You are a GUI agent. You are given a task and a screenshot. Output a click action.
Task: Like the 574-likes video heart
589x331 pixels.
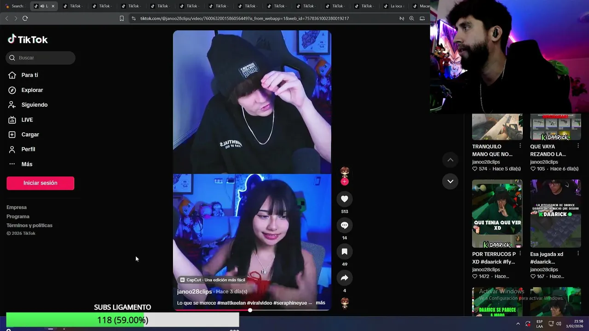coord(475,169)
